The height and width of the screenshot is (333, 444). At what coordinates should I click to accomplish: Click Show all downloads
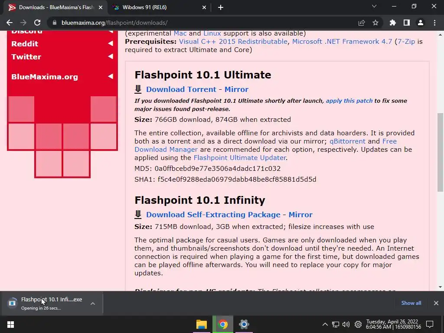411,303
